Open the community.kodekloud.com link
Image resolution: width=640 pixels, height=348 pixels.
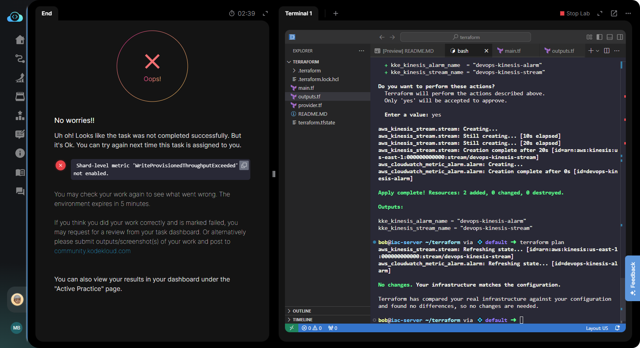(x=92, y=251)
